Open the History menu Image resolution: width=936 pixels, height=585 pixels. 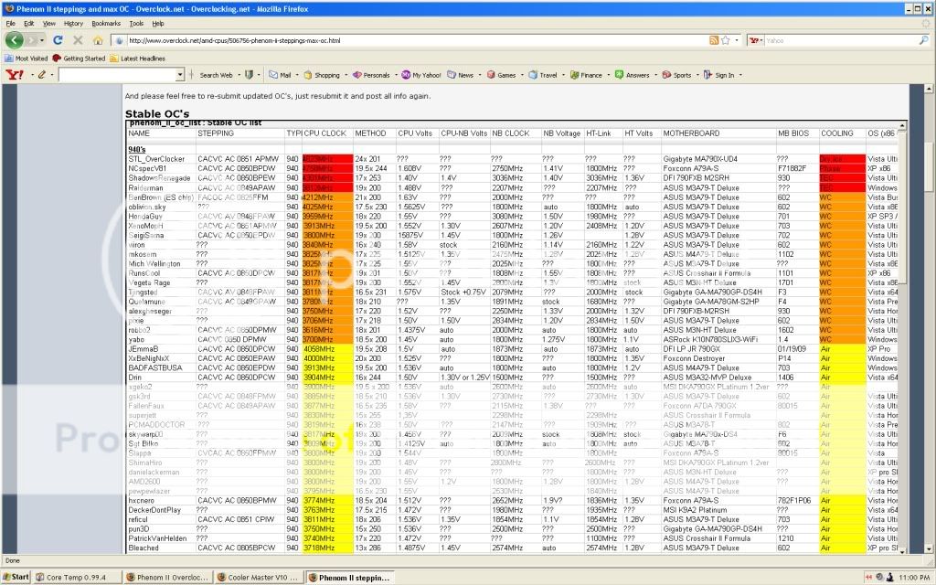click(x=73, y=23)
